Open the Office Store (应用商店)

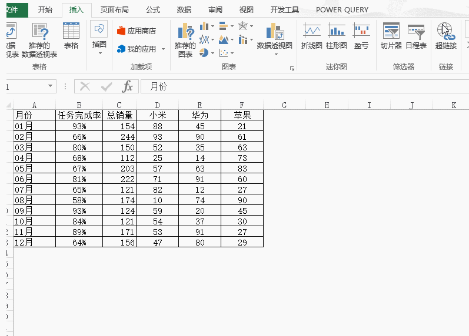coord(137,31)
